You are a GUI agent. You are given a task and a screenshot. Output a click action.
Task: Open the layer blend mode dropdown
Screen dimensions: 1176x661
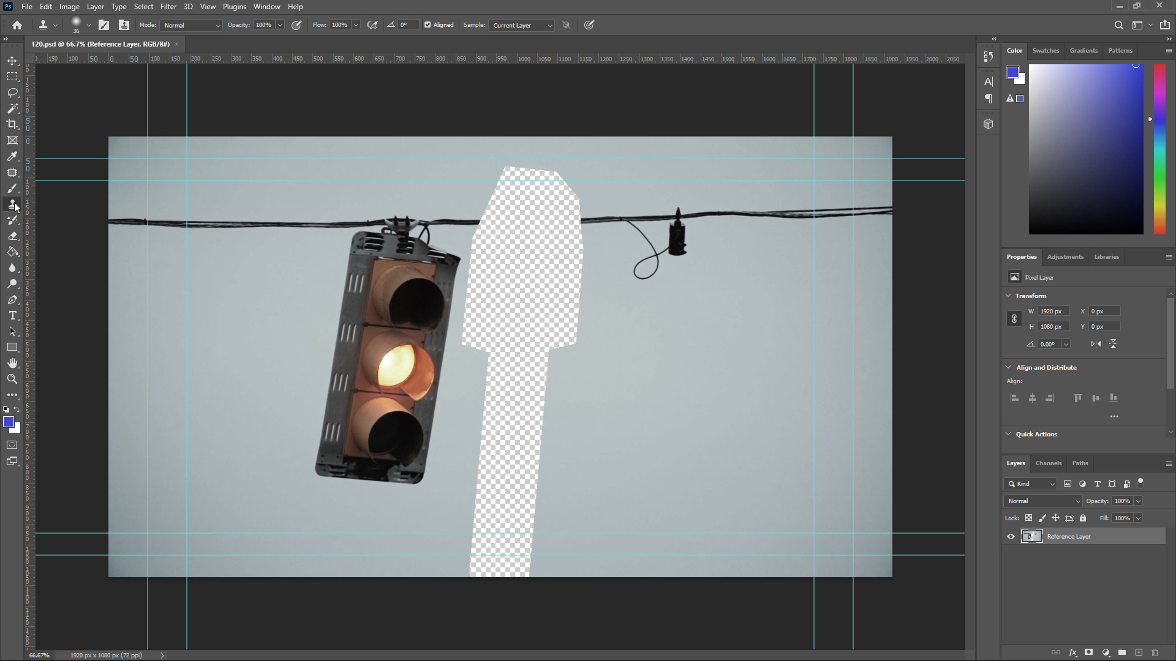pos(1043,501)
